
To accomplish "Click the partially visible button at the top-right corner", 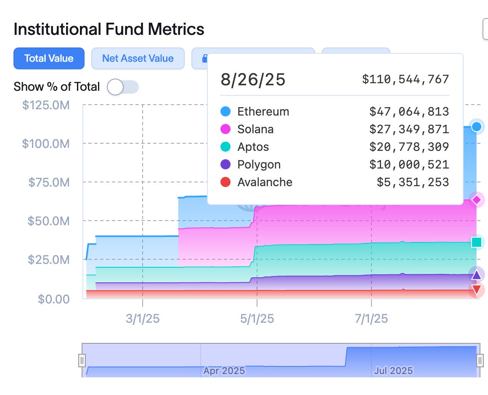I will [485, 29].
